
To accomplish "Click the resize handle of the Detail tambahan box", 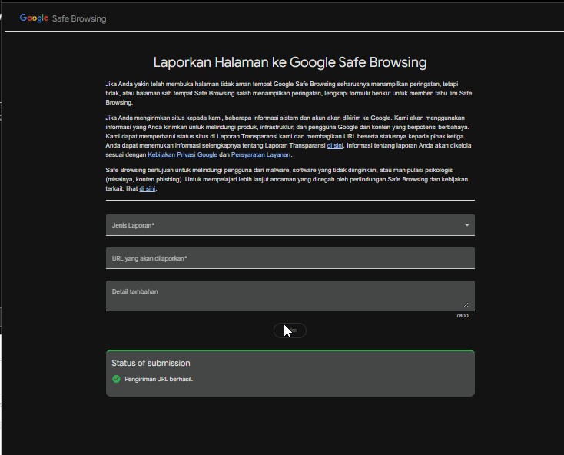I will point(466,305).
